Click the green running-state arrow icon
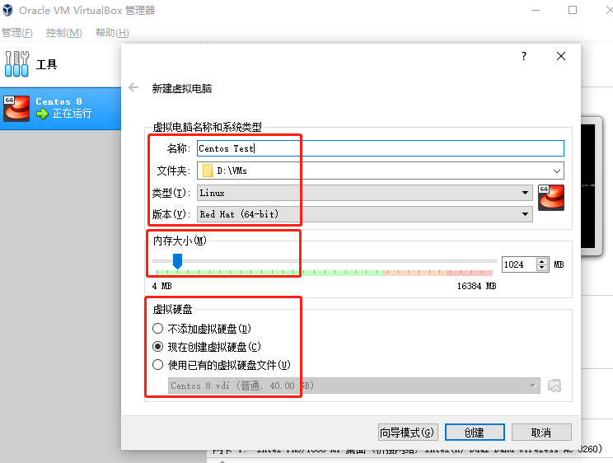613x463 pixels. 42,114
